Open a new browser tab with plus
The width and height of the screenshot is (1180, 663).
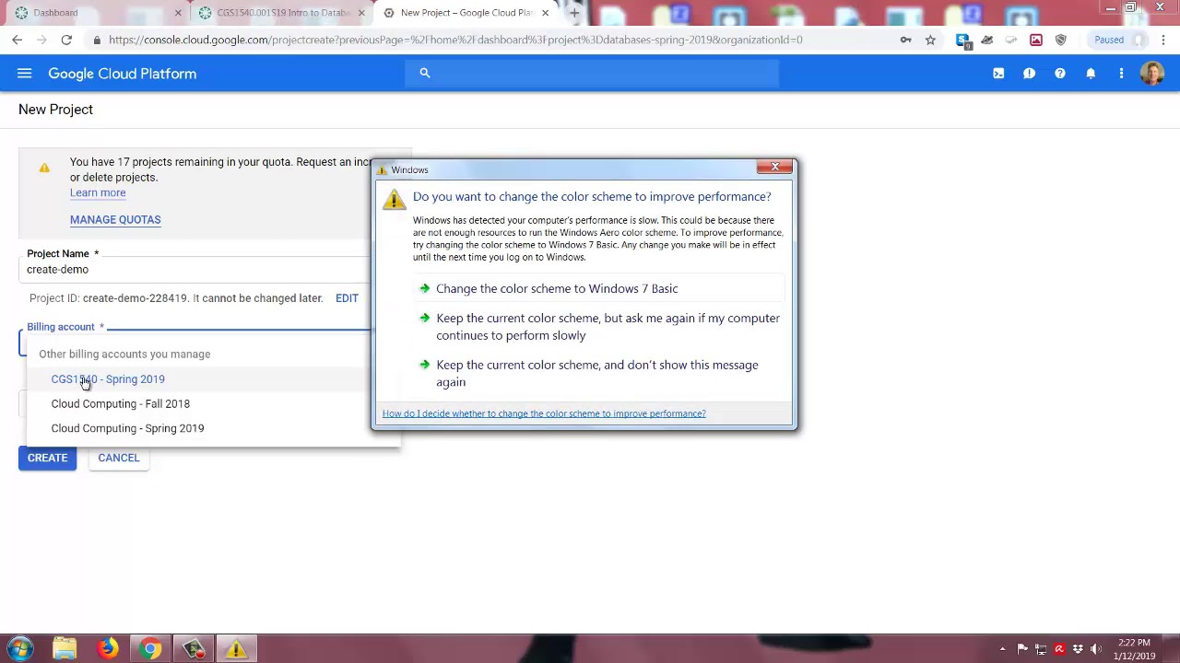(573, 13)
